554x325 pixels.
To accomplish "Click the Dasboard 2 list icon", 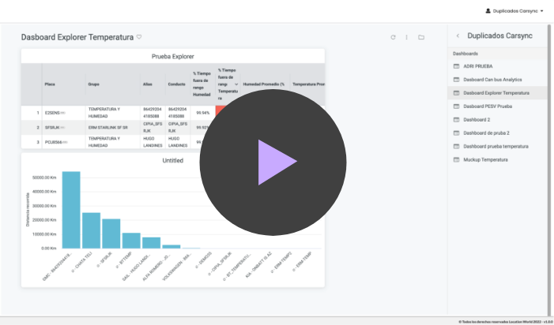I will [x=456, y=120].
